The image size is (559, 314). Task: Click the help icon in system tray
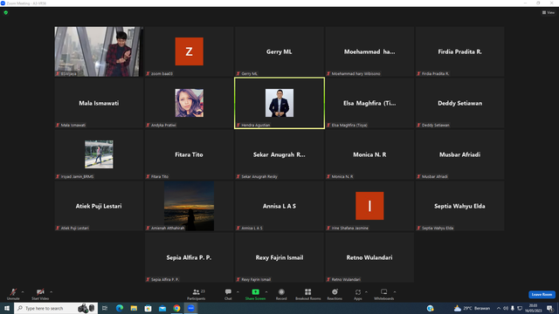tap(431, 308)
